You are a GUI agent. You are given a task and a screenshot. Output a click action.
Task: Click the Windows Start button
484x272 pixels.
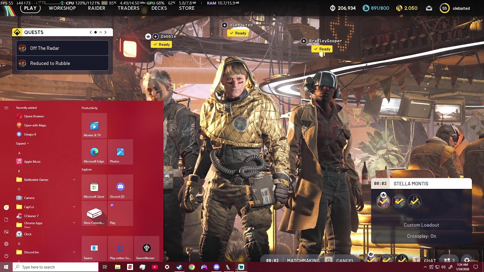pyautogui.click(x=6, y=267)
